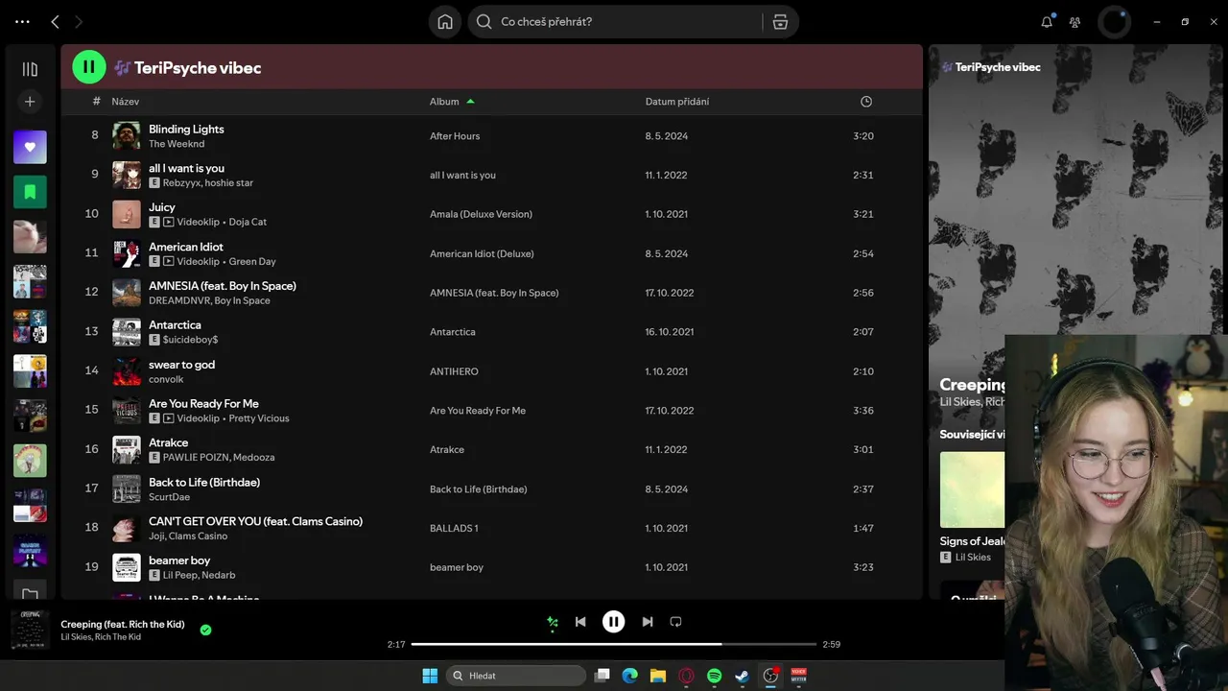Seek within the song progress bar
This screenshot has height=691, width=1228.
tap(614, 644)
